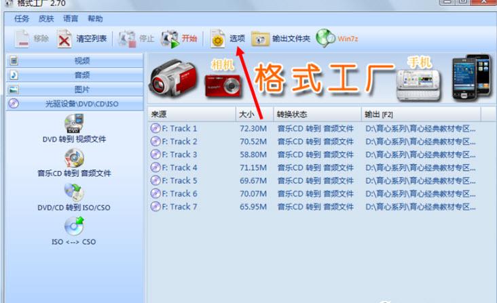
Task: Click the 音乐CD 转到 音频文件 icon
Action: coord(74,158)
